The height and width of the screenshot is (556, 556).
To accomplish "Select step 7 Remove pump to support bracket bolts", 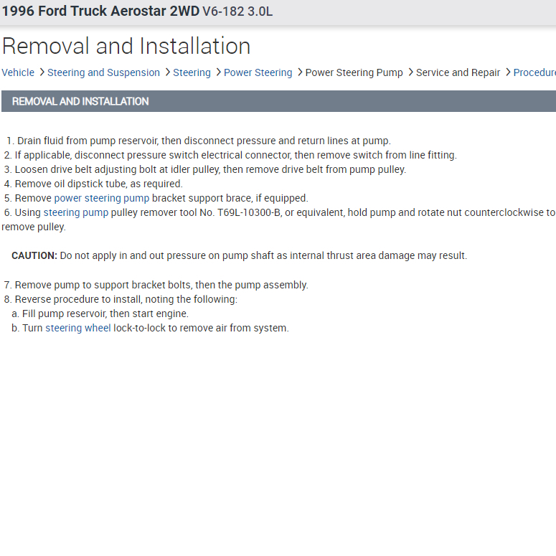I will tap(156, 285).
